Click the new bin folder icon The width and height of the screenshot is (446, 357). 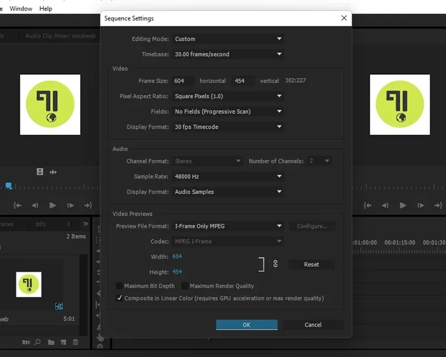(x=51, y=342)
